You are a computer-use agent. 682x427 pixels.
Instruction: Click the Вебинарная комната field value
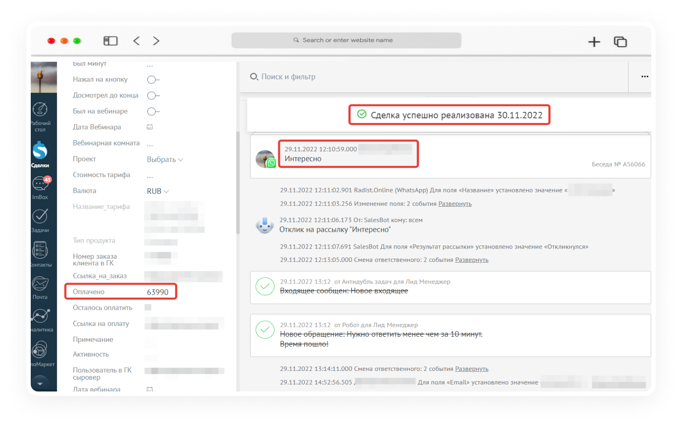point(150,145)
